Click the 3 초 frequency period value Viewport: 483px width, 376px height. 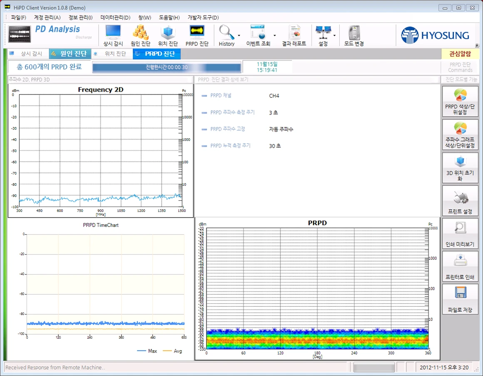[x=273, y=113]
